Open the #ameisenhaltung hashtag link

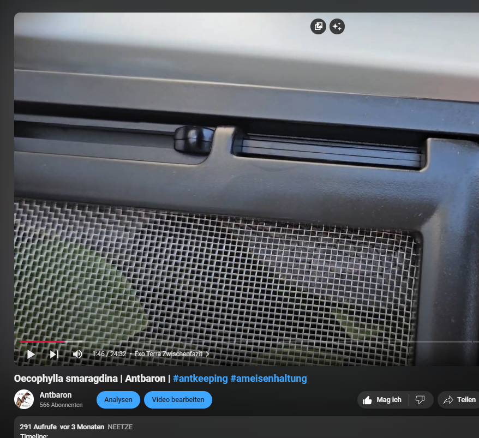coord(268,379)
